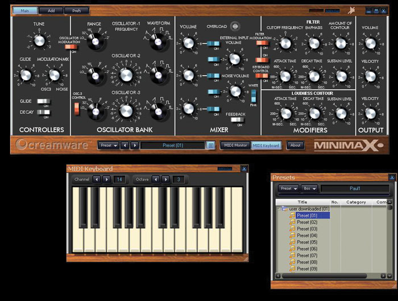This screenshot has height=301, width=398.
Task: Toggle the MIDI Keyboard button
Action: (266, 145)
